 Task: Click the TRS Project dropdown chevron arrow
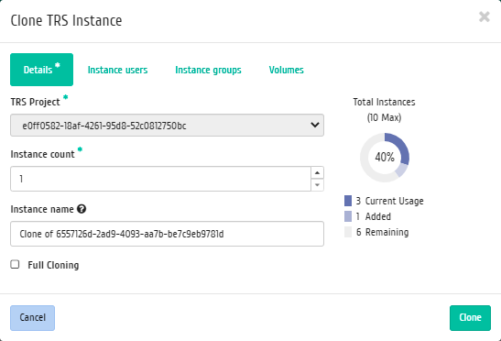point(315,125)
